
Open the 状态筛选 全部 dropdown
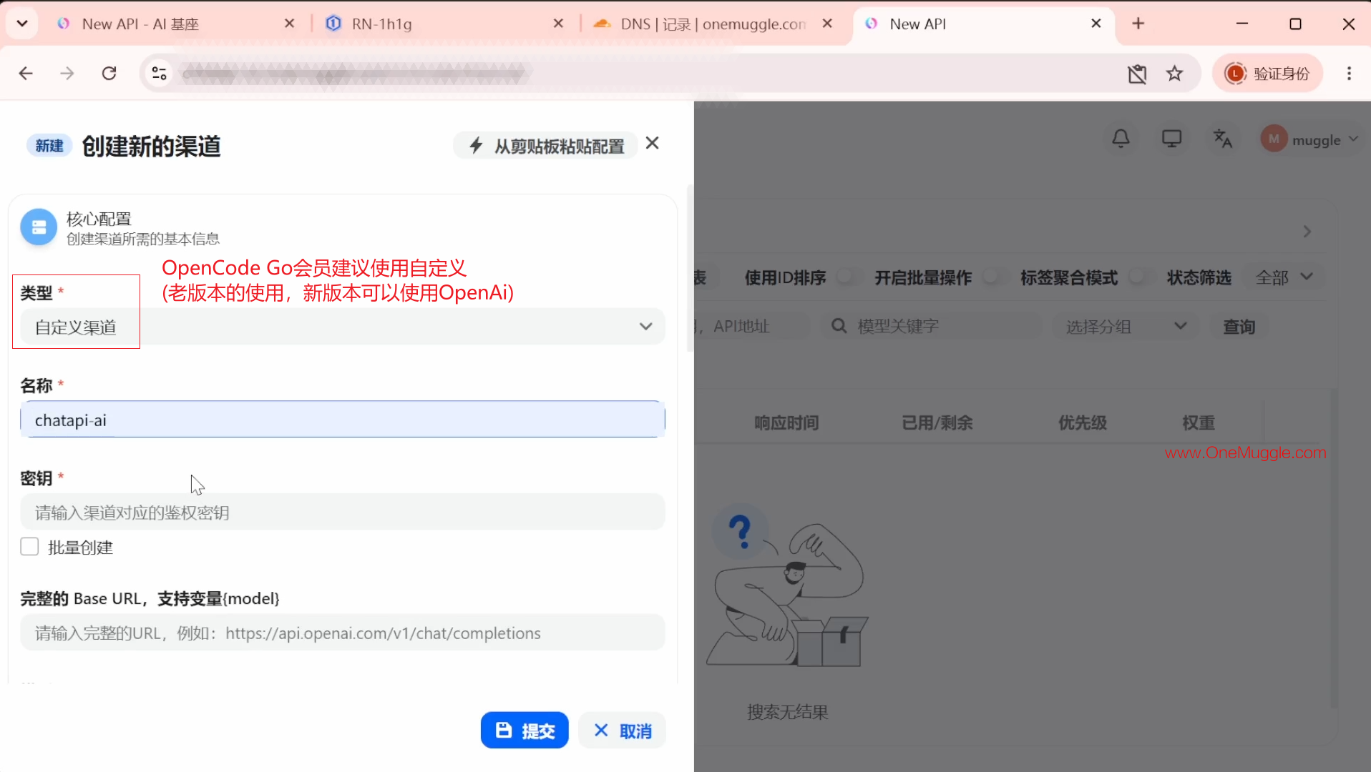tap(1284, 277)
